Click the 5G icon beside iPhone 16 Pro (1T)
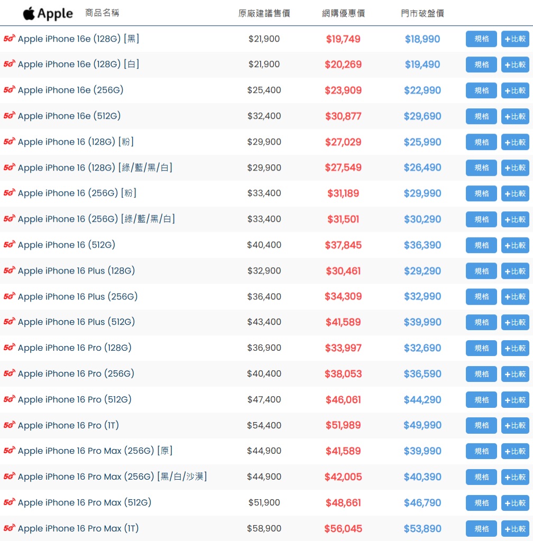533x541 pixels. pyautogui.click(x=10, y=425)
